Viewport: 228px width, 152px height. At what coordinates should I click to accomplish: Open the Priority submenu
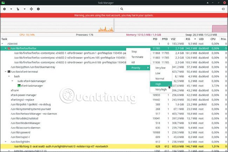click(138, 68)
